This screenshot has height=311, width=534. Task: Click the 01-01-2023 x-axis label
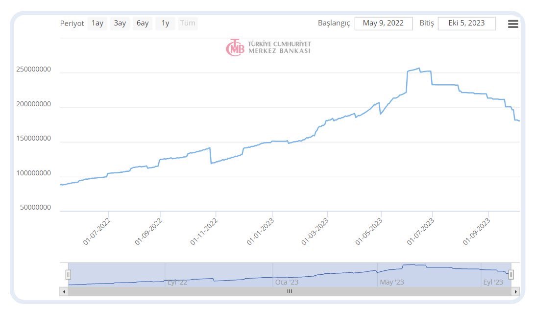[260, 232]
